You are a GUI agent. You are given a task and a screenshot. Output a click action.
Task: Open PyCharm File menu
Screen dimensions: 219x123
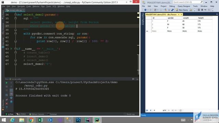3,6
